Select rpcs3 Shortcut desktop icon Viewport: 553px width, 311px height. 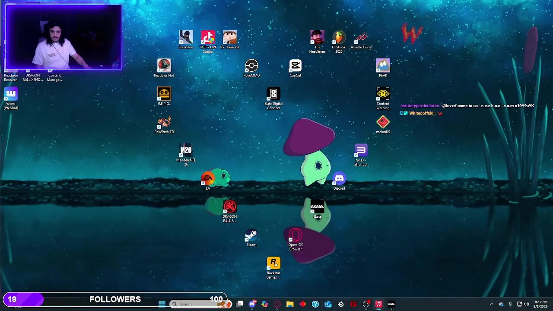pos(361,155)
